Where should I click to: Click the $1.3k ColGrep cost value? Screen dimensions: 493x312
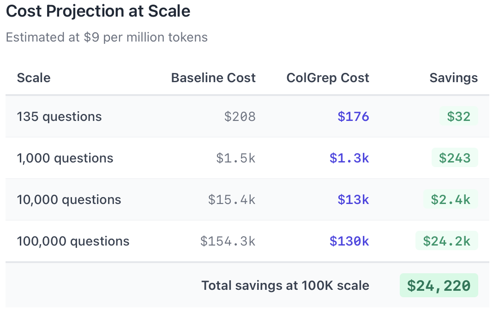tap(349, 158)
